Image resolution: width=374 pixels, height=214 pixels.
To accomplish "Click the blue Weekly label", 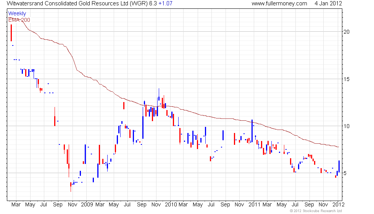I will (x=17, y=14).
